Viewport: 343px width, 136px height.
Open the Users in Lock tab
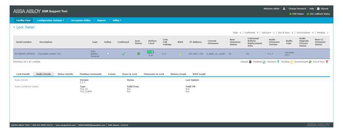(x=130, y=74)
